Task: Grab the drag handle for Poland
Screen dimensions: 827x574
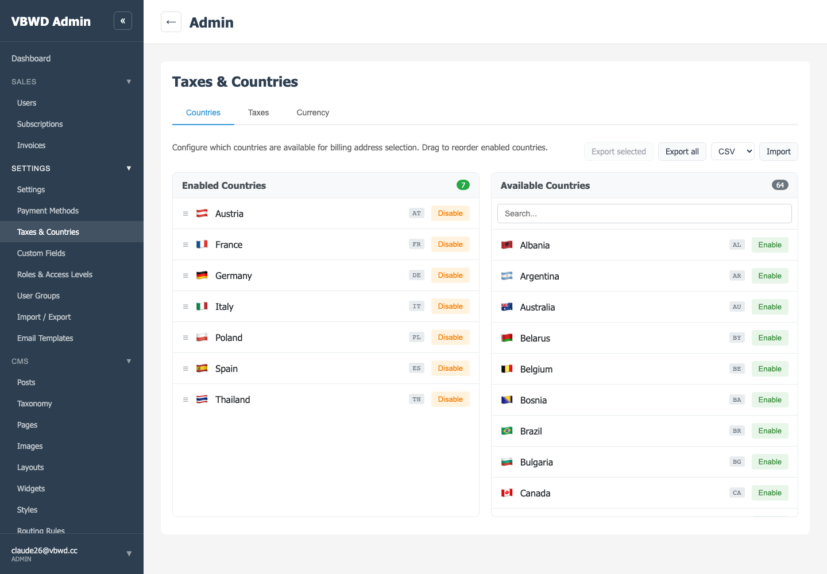Action: click(x=186, y=338)
